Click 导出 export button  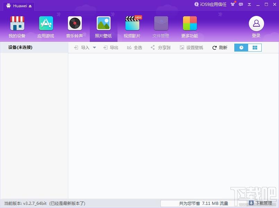click(111, 48)
